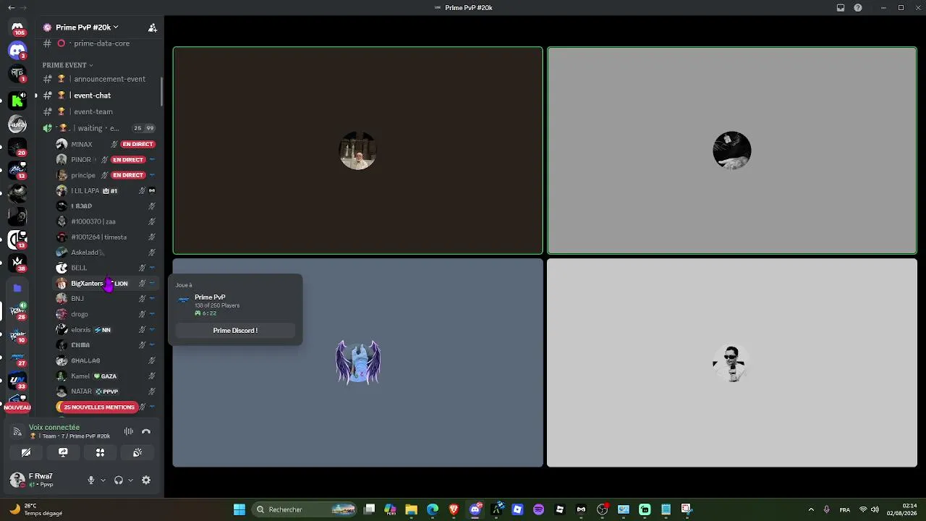Watch principe's EN DIRECT stream
This screenshot has width=926, height=521.
pos(128,175)
